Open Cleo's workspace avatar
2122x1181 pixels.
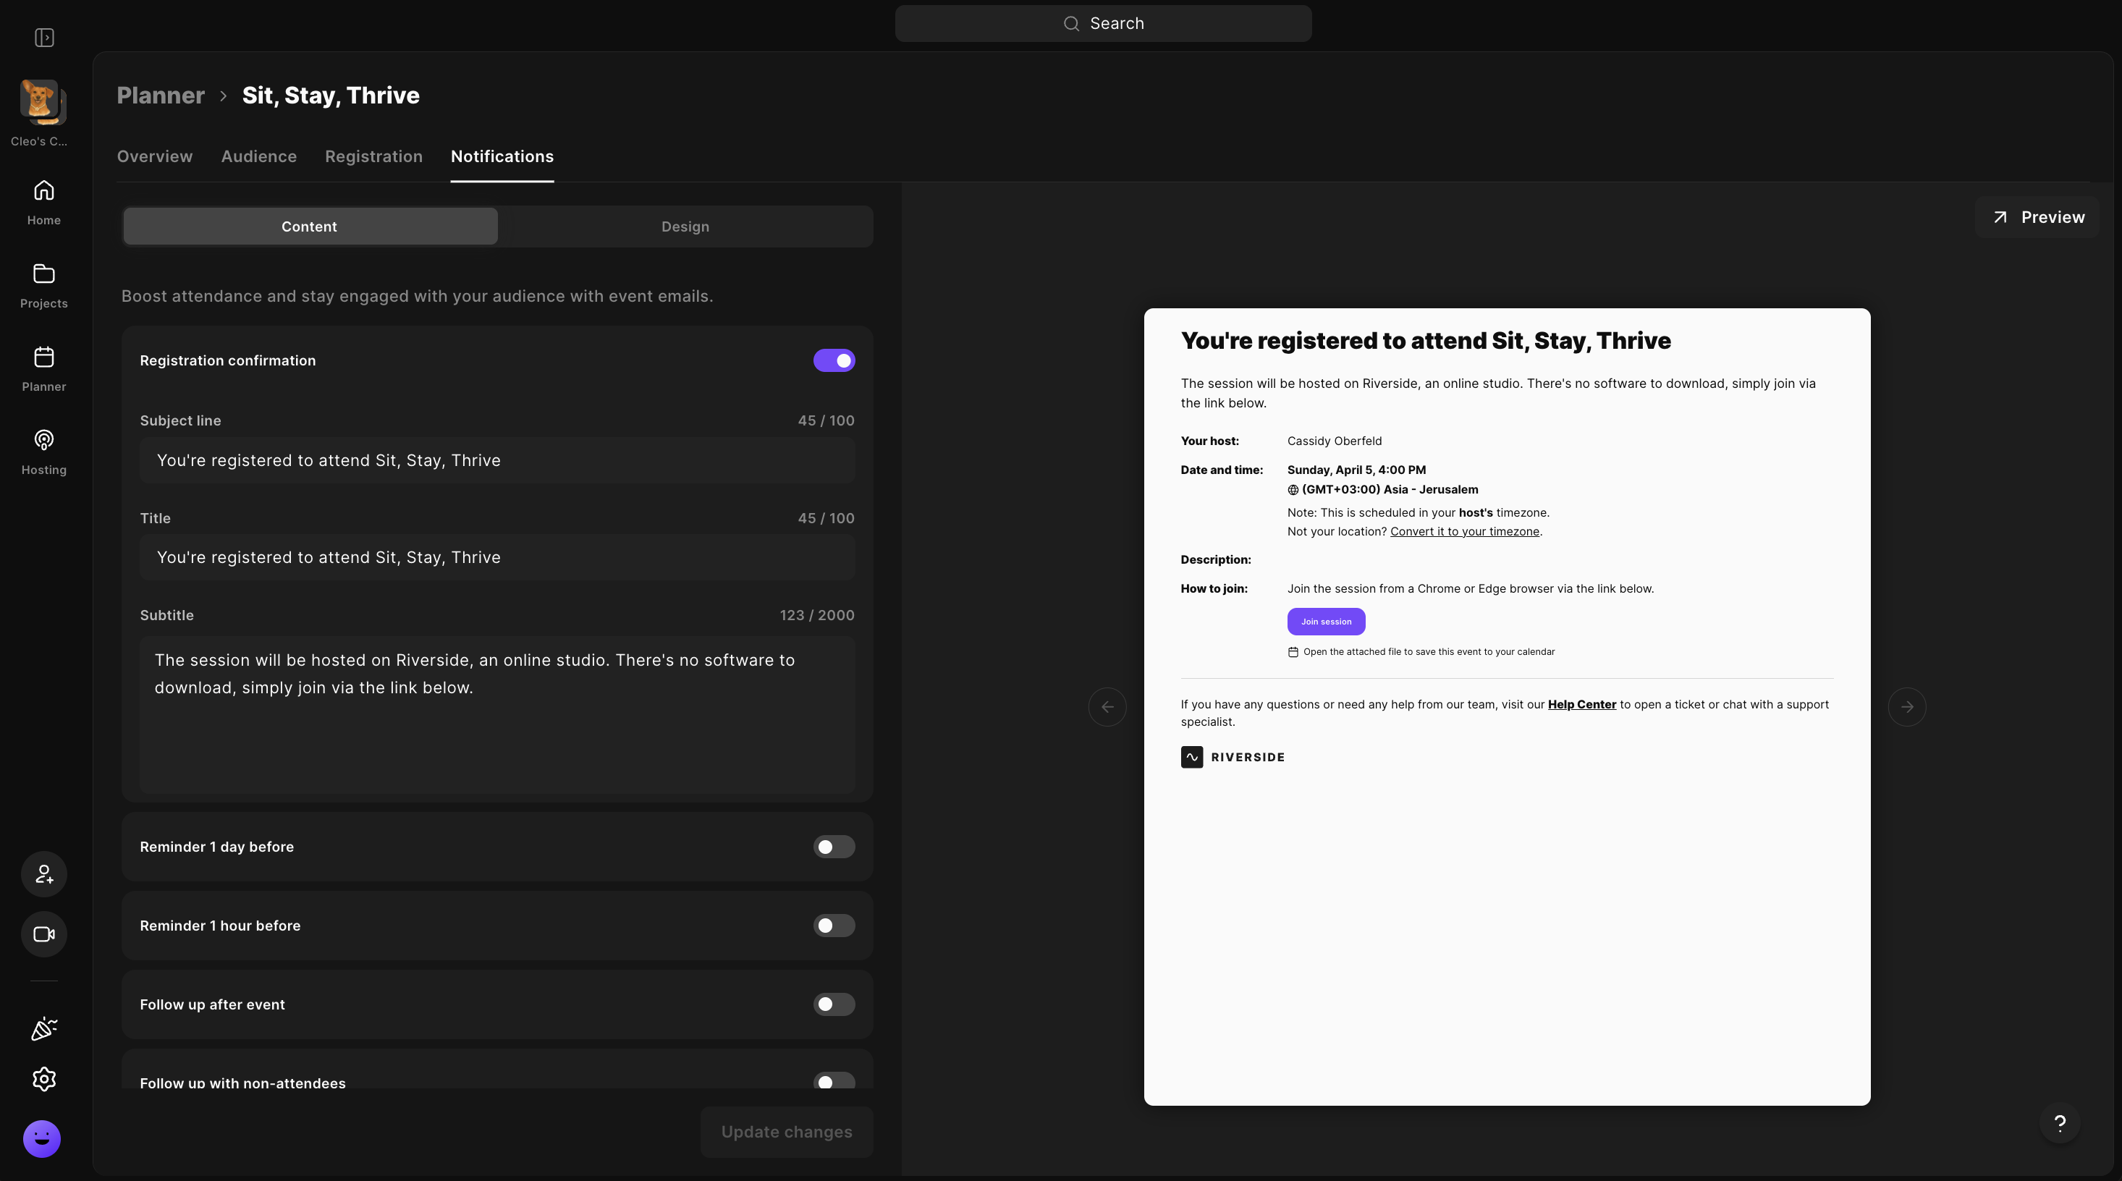click(43, 102)
